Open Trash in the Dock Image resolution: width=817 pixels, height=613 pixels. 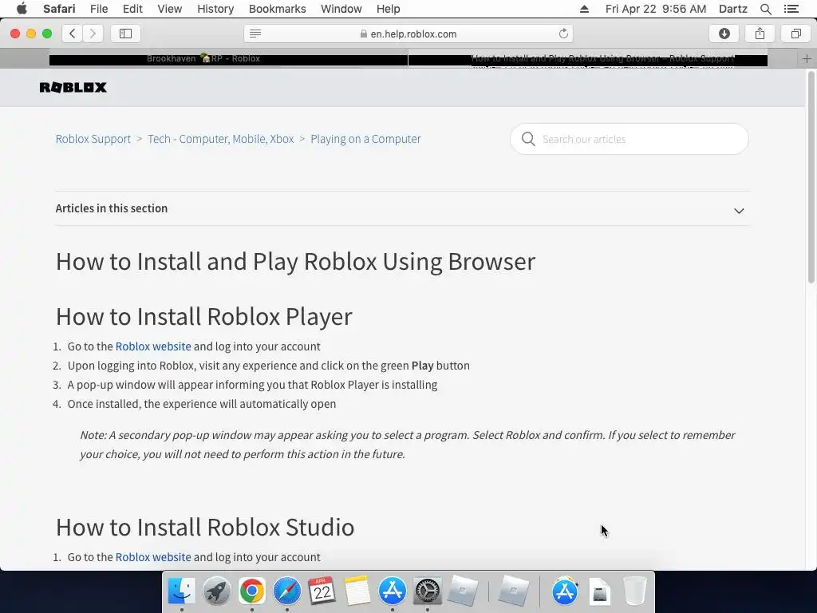tap(634, 591)
